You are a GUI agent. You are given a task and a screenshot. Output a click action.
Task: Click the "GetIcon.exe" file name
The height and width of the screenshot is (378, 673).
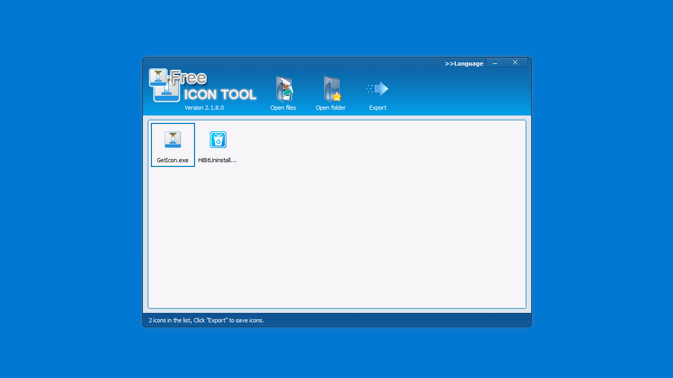[x=172, y=160]
